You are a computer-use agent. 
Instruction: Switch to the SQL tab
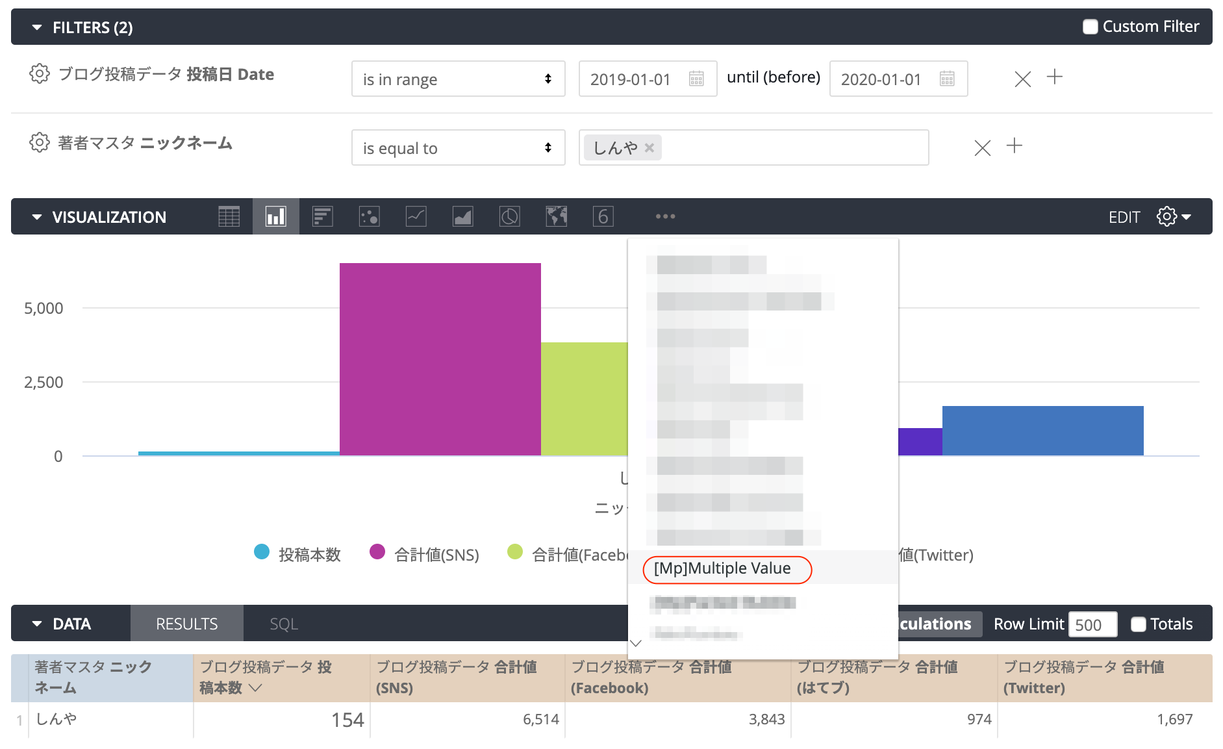[x=283, y=623]
